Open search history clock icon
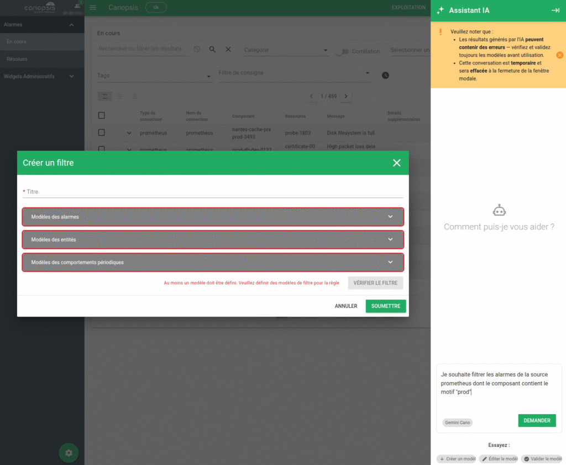 point(197,49)
